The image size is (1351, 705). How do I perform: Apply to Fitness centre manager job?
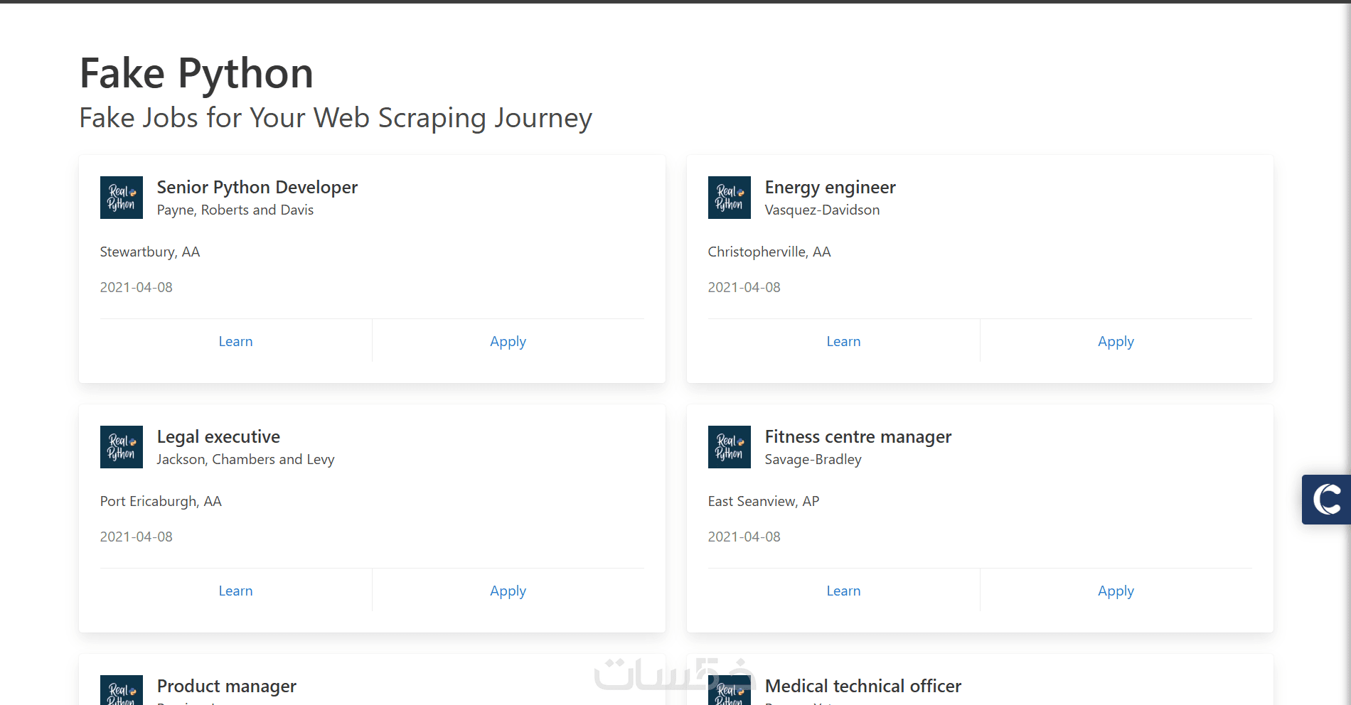point(1116,591)
